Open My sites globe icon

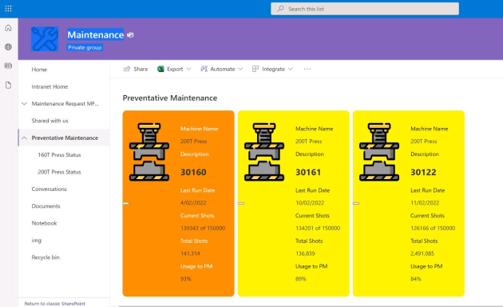click(8, 47)
